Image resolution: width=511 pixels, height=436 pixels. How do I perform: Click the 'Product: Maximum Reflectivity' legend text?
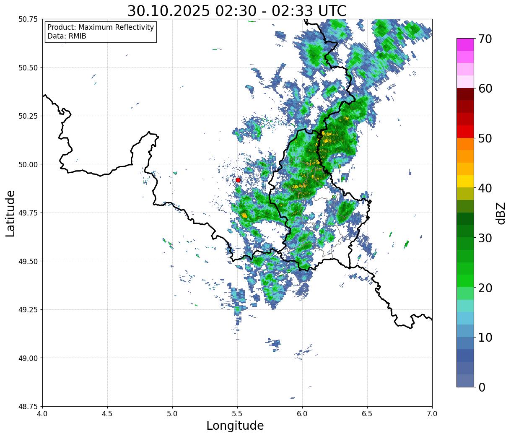tap(101, 27)
